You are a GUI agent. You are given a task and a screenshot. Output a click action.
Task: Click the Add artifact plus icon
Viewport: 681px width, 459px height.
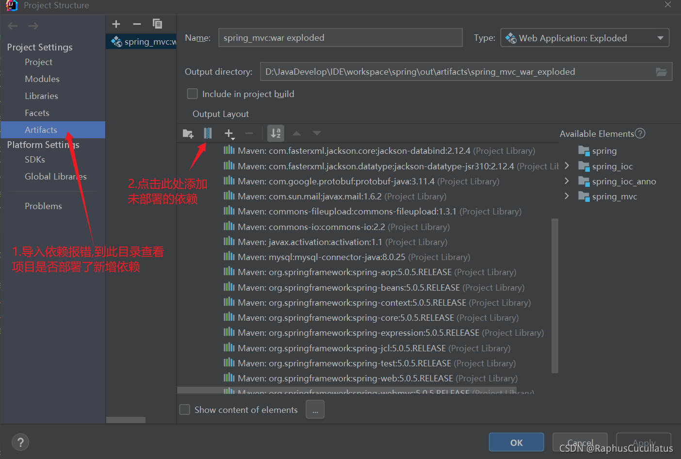point(116,24)
